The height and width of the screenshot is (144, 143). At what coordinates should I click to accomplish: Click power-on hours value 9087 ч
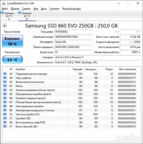pos(130,52)
